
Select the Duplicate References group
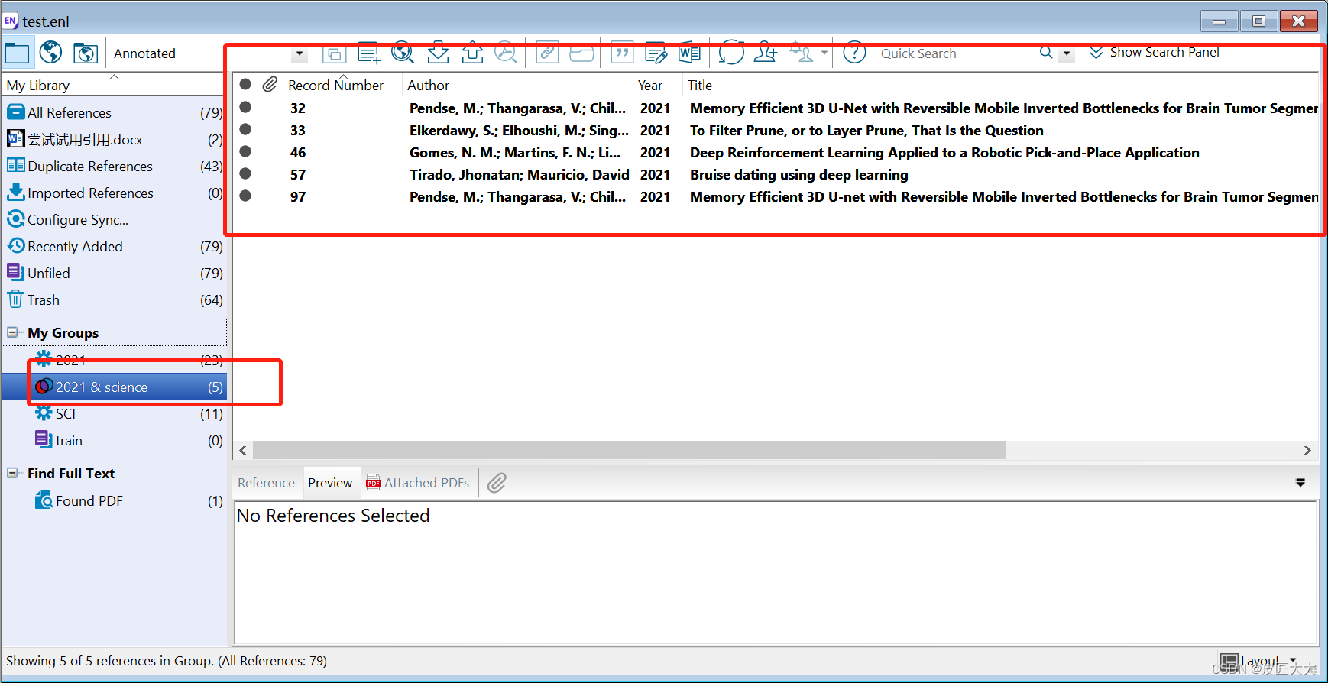pos(115,166)
